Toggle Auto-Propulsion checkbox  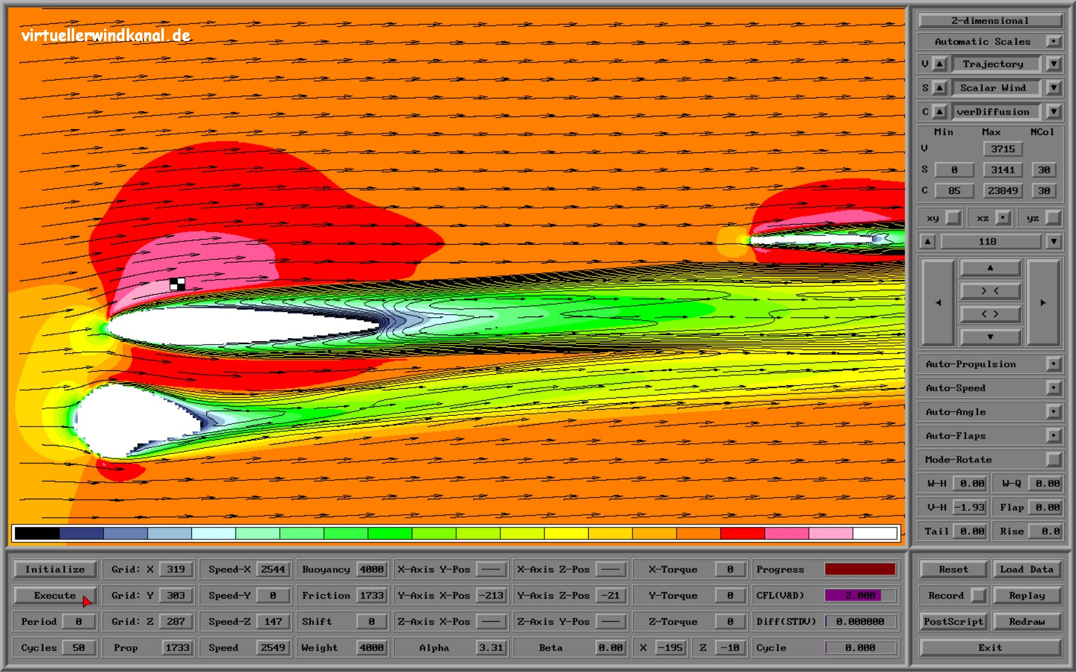click(x=1054, y=364)
